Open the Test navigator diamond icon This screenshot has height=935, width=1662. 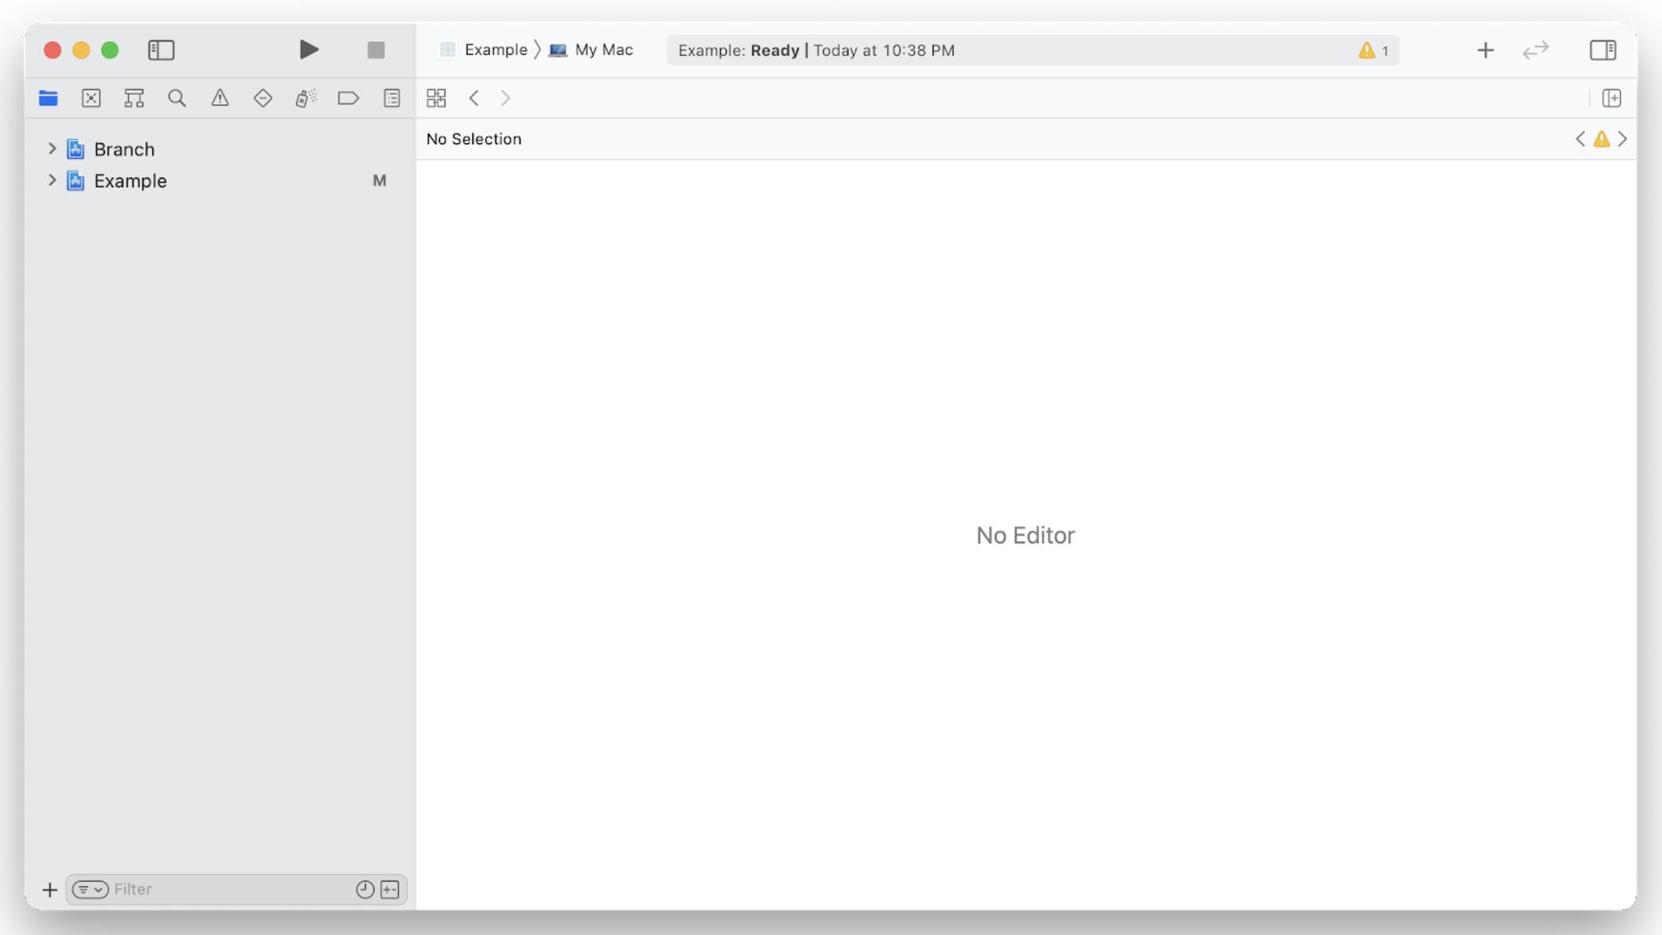263,98
